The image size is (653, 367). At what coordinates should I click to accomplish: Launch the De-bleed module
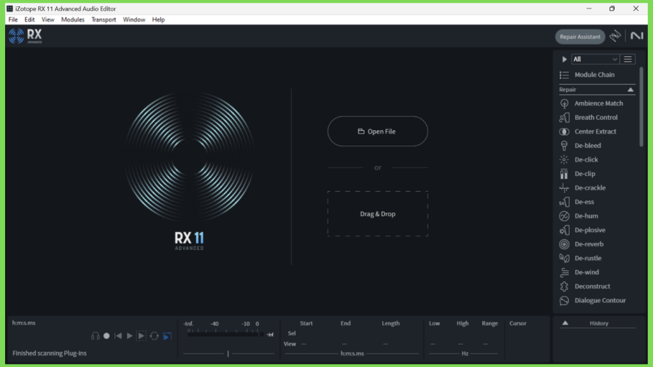(580, 146)
